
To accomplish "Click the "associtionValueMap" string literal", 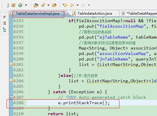I will pyautogui.click(x=123, y=54).
